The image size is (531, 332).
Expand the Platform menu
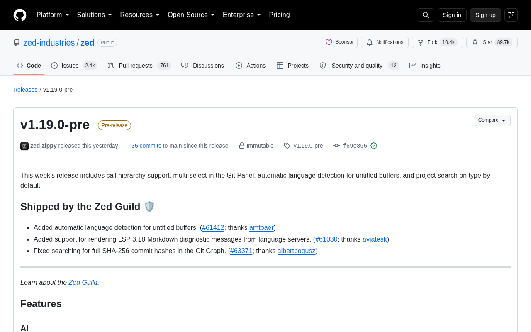tap(53, 15)
